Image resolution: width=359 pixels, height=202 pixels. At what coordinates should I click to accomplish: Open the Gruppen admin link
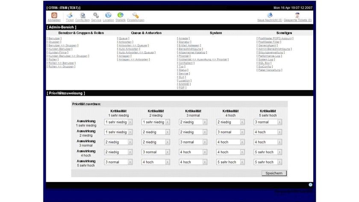point(54,42)
